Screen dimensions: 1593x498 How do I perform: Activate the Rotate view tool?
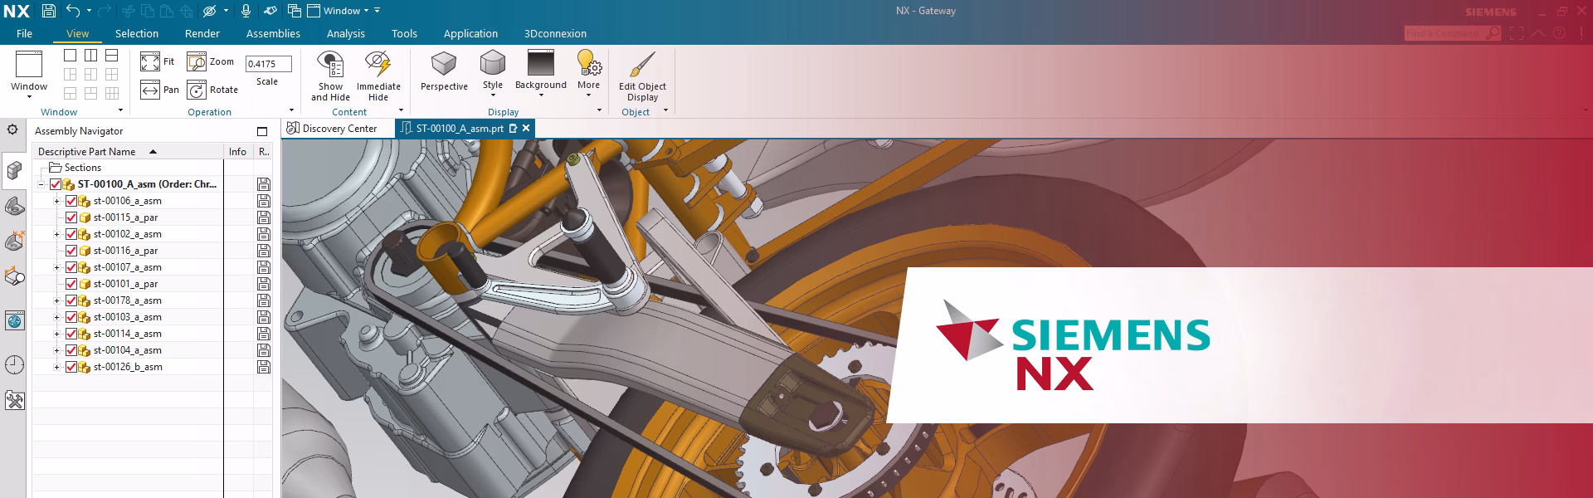click(x=197, y=90)
